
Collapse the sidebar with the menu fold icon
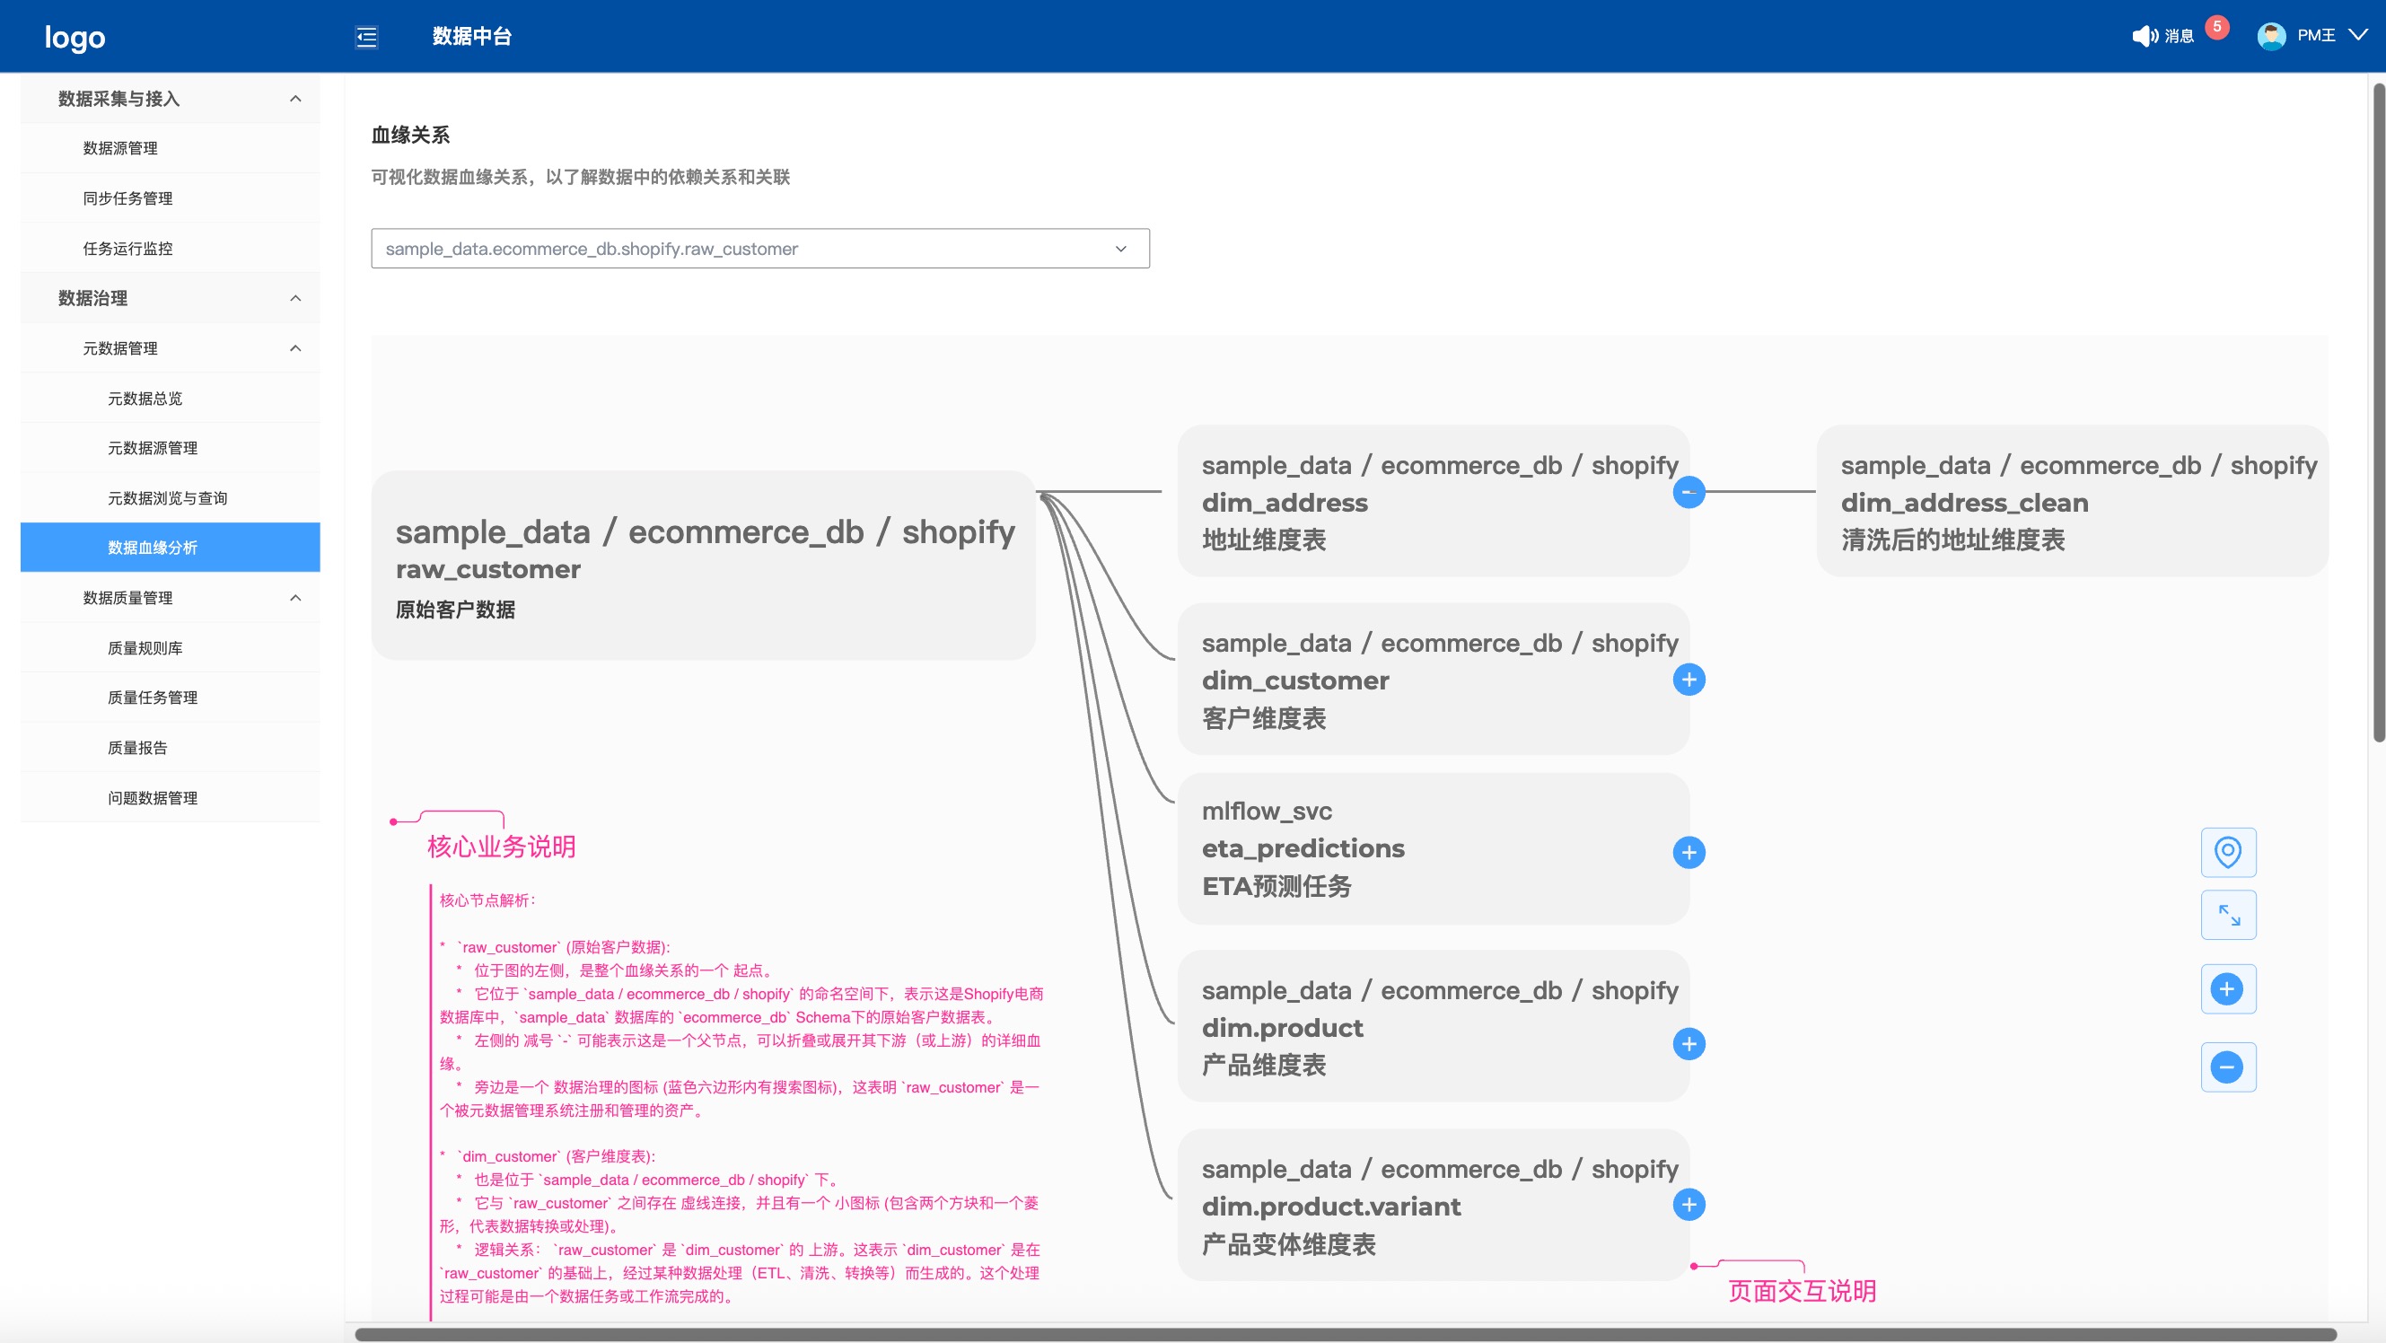(367, 37)
